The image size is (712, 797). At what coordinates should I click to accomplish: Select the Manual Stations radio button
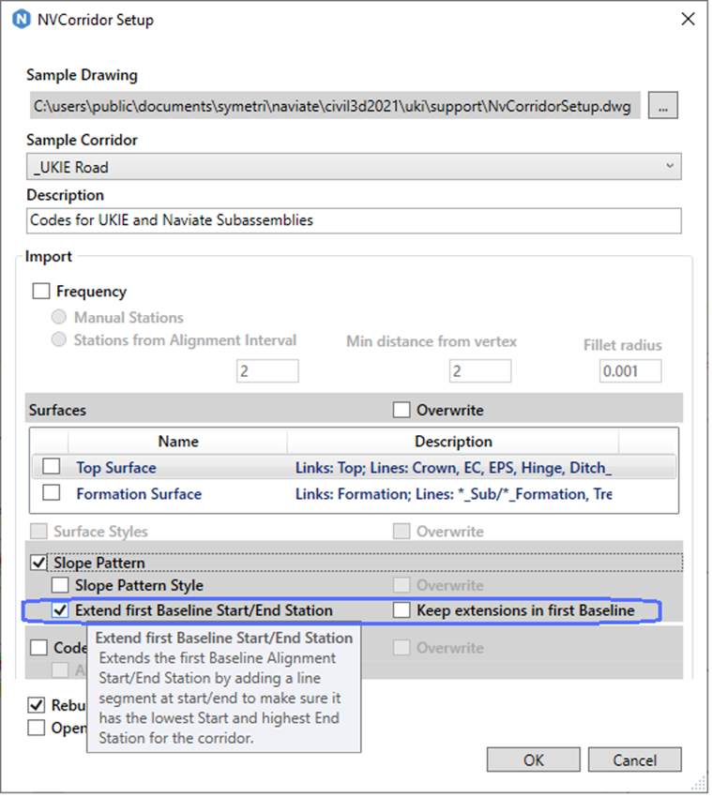pos(59,317)
